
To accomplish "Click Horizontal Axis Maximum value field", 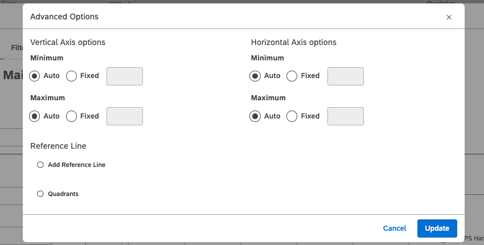I will [x=346, y=116].
